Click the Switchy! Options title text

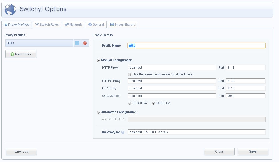point(43,9)
